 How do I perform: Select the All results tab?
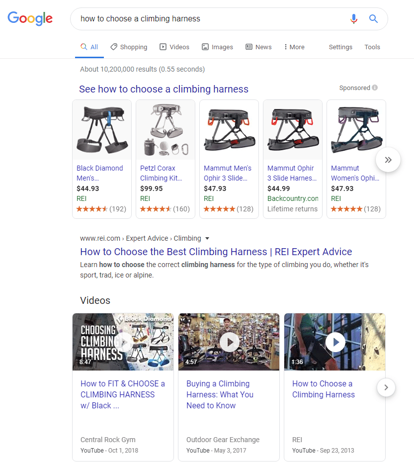point(89,47)
